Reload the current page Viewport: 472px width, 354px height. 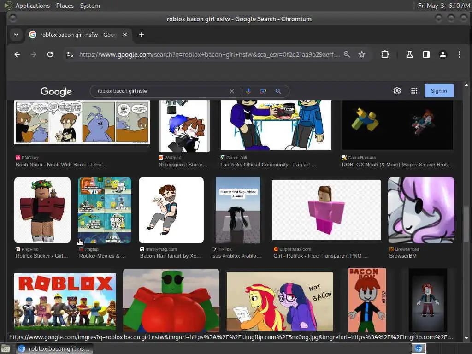pyautogui.click(x=50, y=54)
